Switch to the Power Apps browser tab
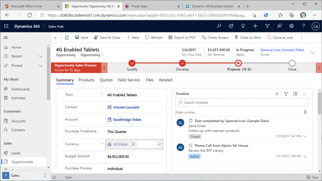This screenshot has width=322, height=181. pos(153,6)
